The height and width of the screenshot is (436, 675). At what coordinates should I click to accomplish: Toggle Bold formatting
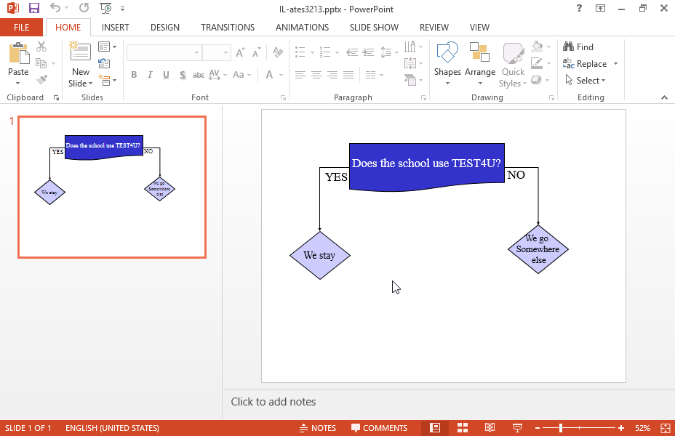point(134,75)
